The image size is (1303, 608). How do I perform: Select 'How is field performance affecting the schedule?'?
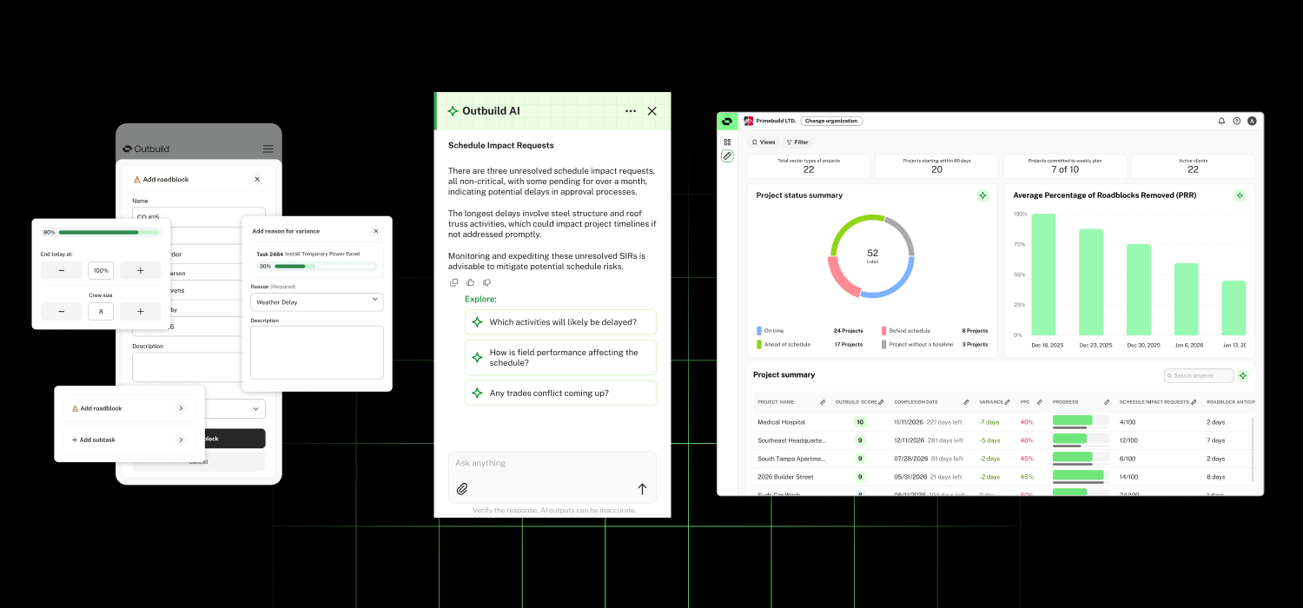click(x=561, y=358)
